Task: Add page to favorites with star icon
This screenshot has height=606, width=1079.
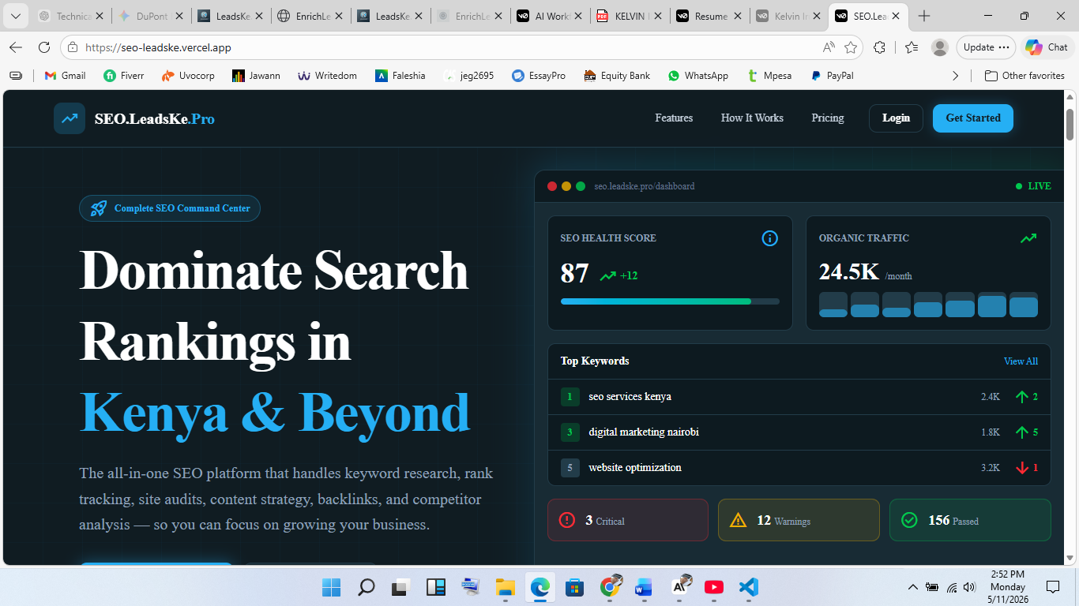Action: pyautogui.click(x=851, y=47)
